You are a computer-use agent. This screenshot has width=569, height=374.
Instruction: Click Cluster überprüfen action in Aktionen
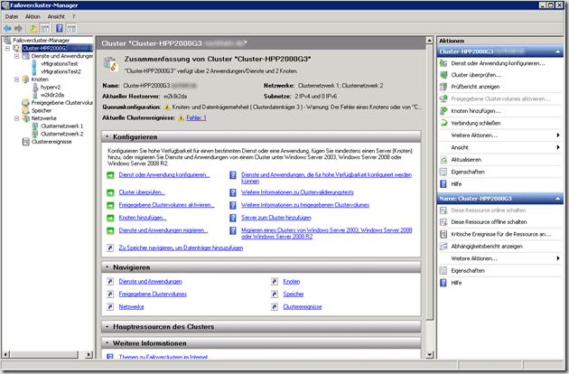pyautogui.click(x=476, y=75)
